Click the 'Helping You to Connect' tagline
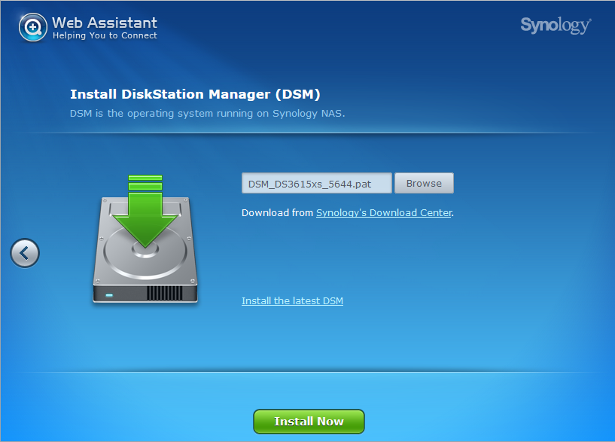The width and height of the screenshot is (615, 442). [105, 35]
